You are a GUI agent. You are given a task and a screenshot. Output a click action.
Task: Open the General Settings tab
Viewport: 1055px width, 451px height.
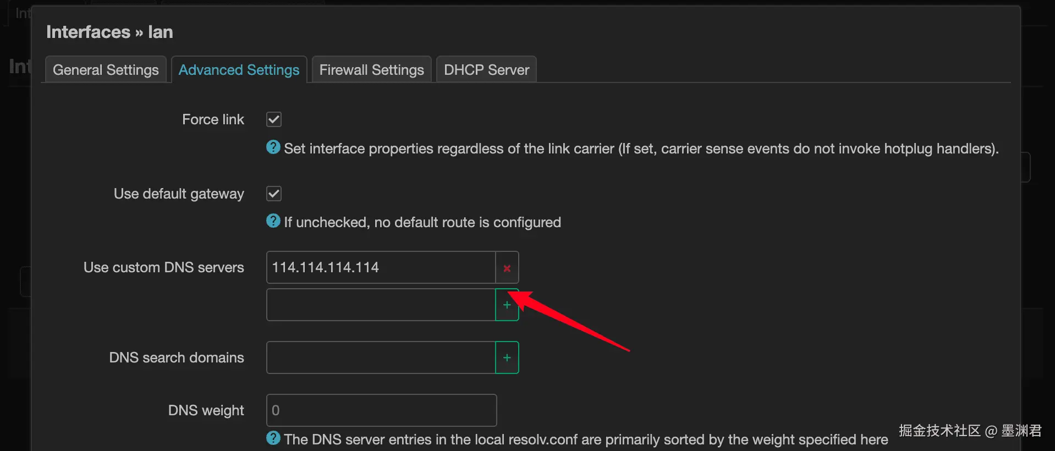click(106, 70)
